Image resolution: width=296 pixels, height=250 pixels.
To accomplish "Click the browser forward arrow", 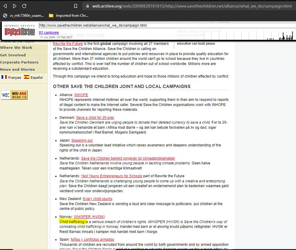I will [15, 6].
